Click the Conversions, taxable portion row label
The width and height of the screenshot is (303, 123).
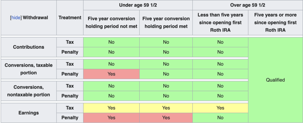[x=29, y=69]
